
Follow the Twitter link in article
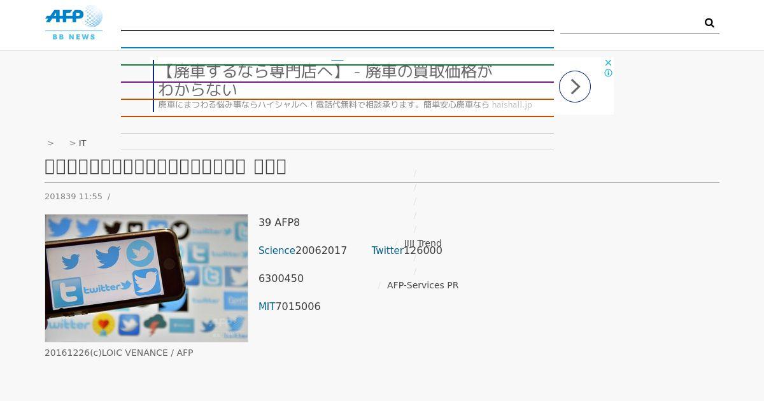388,251
